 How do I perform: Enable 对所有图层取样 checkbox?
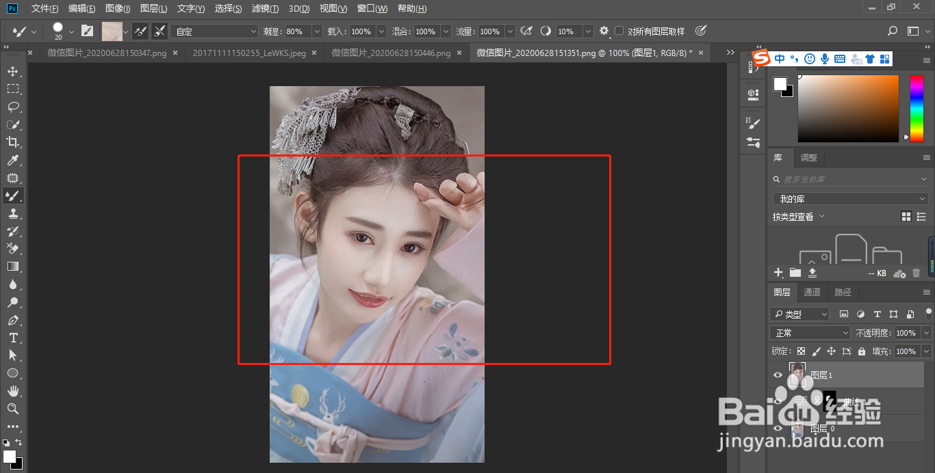click(619, 31)
